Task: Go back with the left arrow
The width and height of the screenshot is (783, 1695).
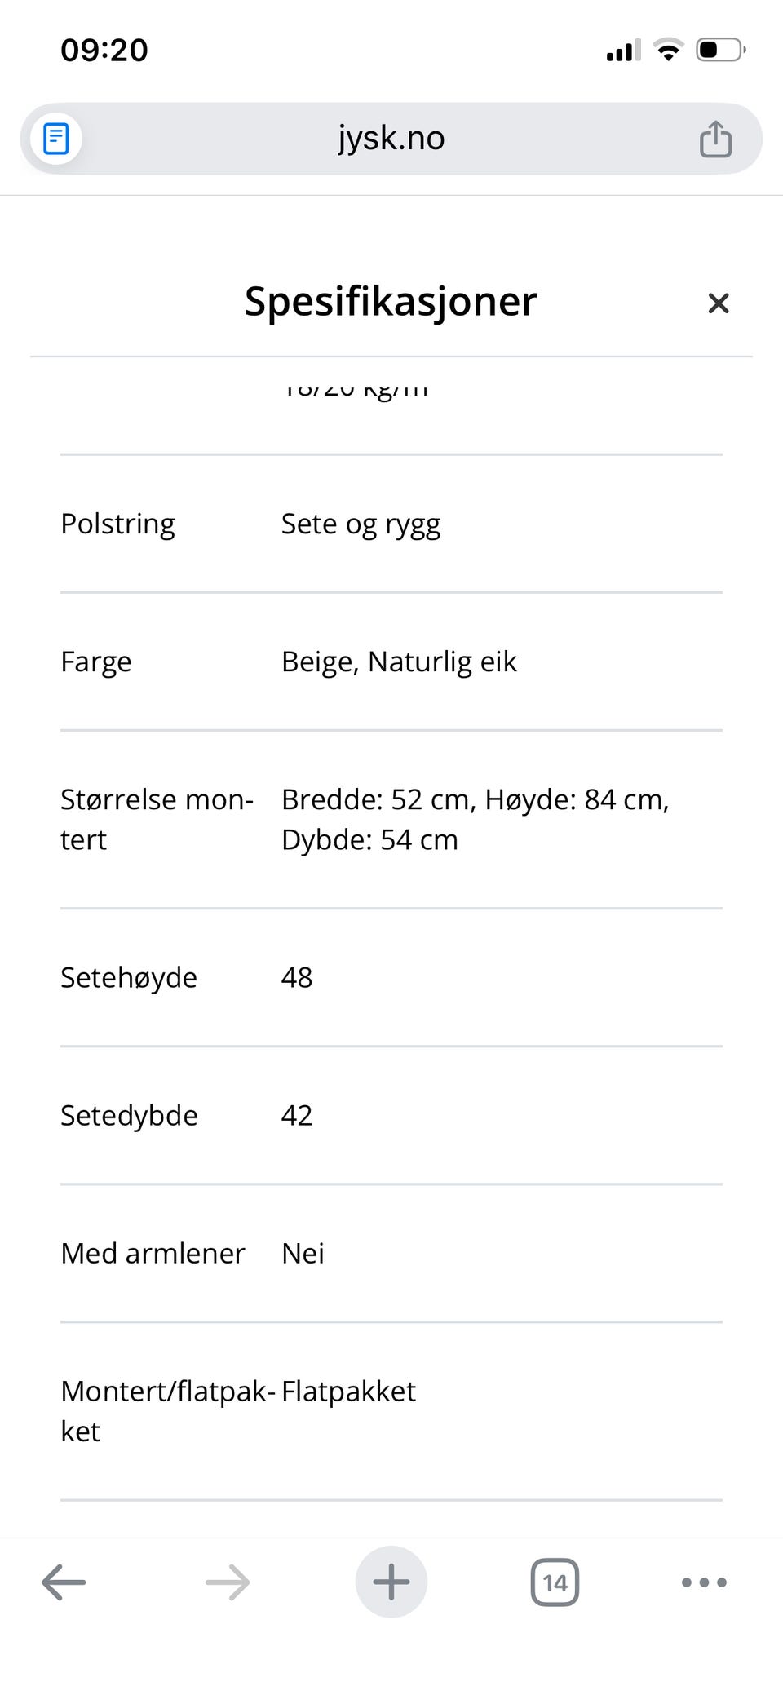Action: [64, 1582]
